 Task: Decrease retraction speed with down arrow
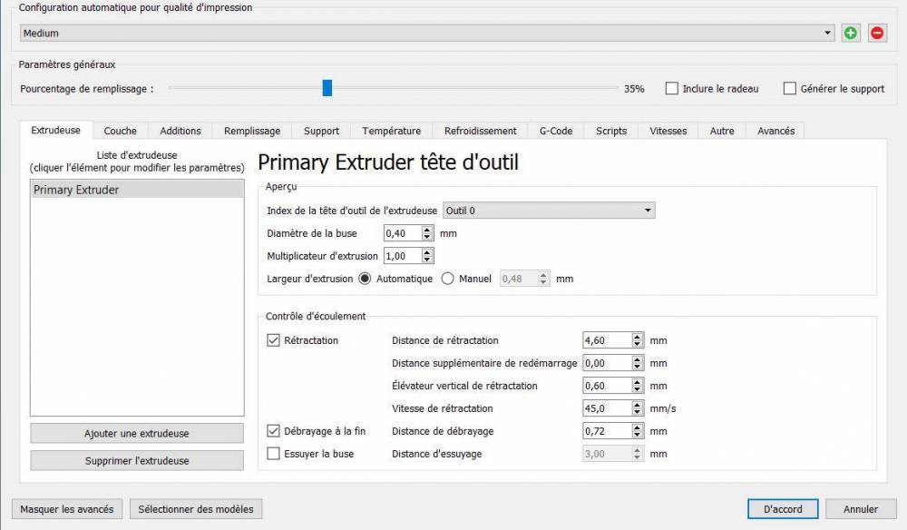[637, 412]
